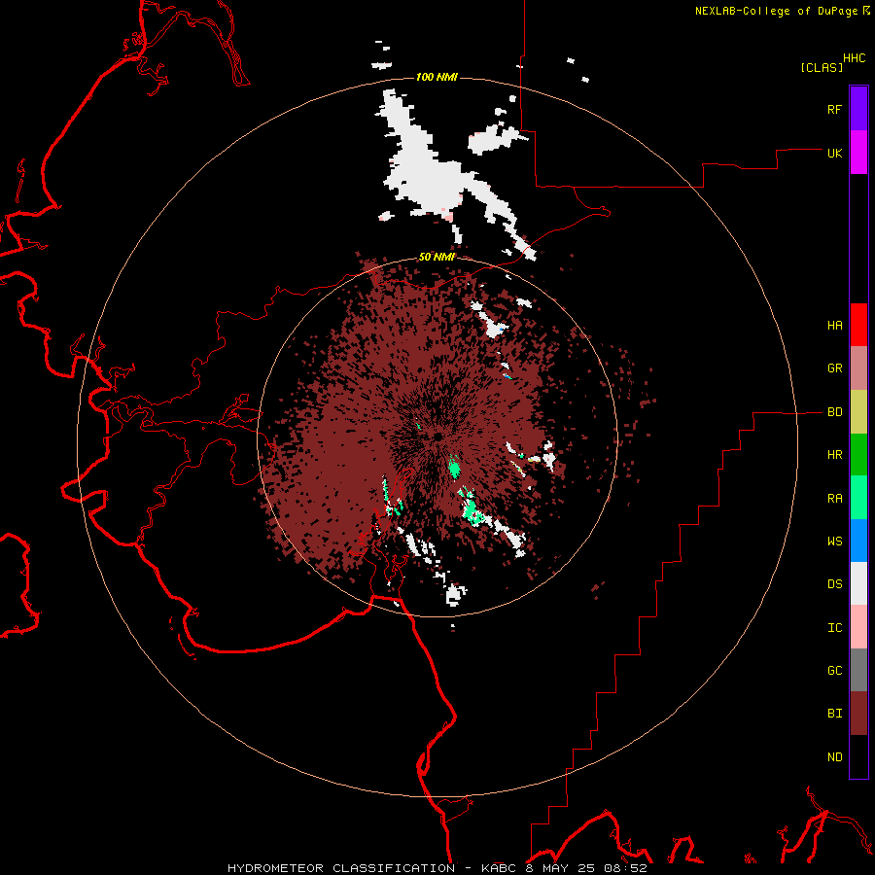Click the WS legend label
This screenshot has height=875, width=875.
tap(834, 541)
